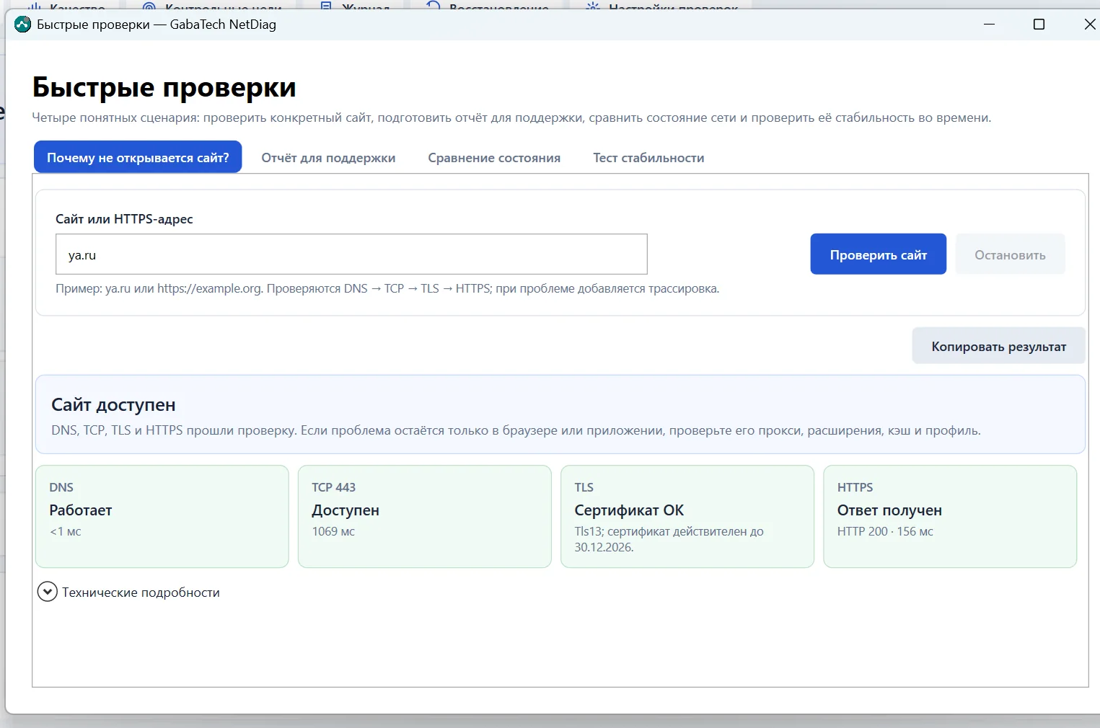
Task: Click the "Работает" status in DNS card
Action: coord(81,510)
